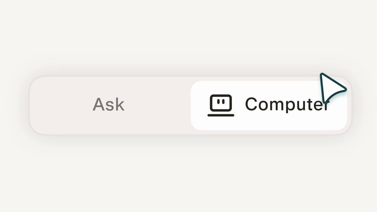Viewport: 377px width, 212px height.
Task: Choose the Ask segment of the switcher
Action: pyautogui.click(x=109, y=105)
